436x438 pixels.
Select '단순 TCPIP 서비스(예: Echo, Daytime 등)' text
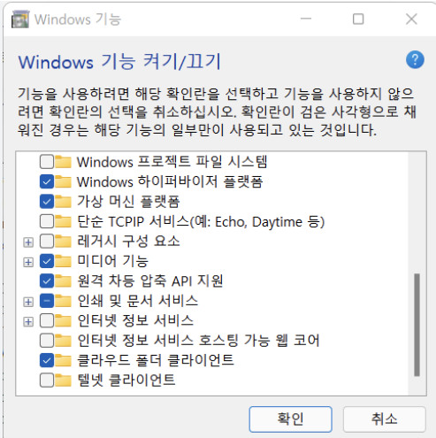tap(201, 221)
